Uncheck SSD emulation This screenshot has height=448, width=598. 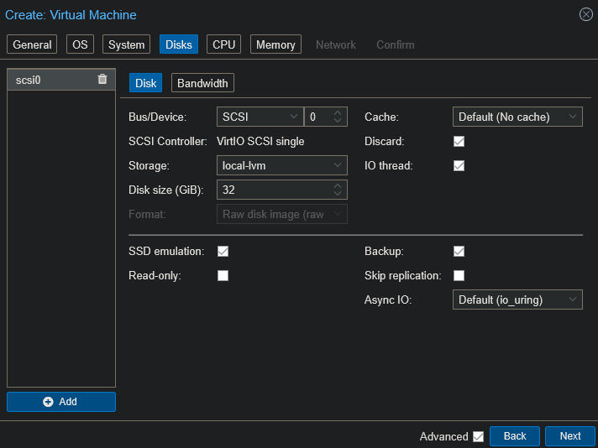tap(223, 251)
